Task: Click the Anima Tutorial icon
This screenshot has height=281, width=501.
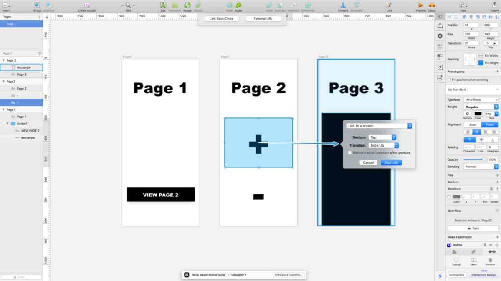Action: pos(456,260)
